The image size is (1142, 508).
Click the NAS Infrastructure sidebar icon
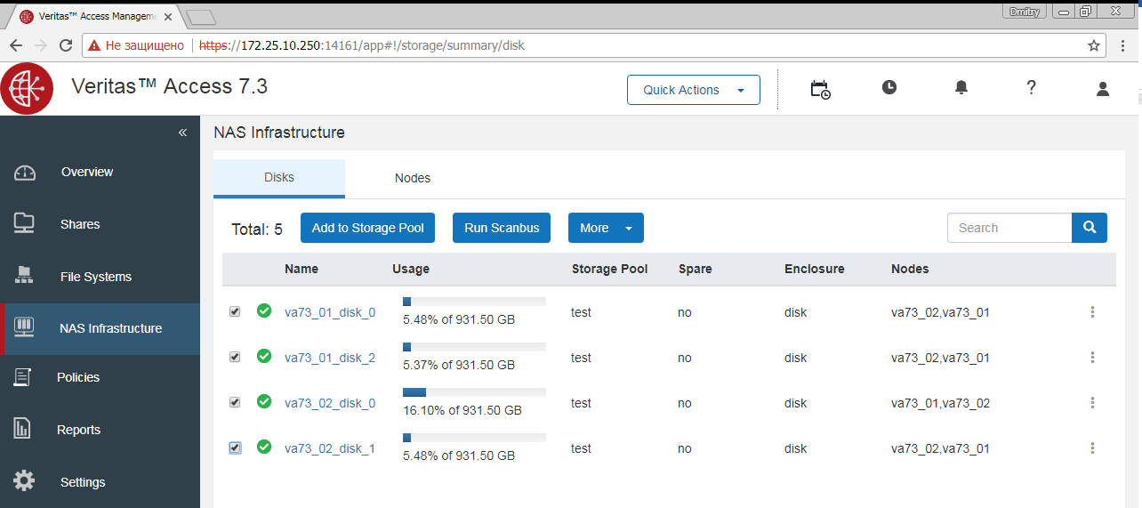[24, 327]
